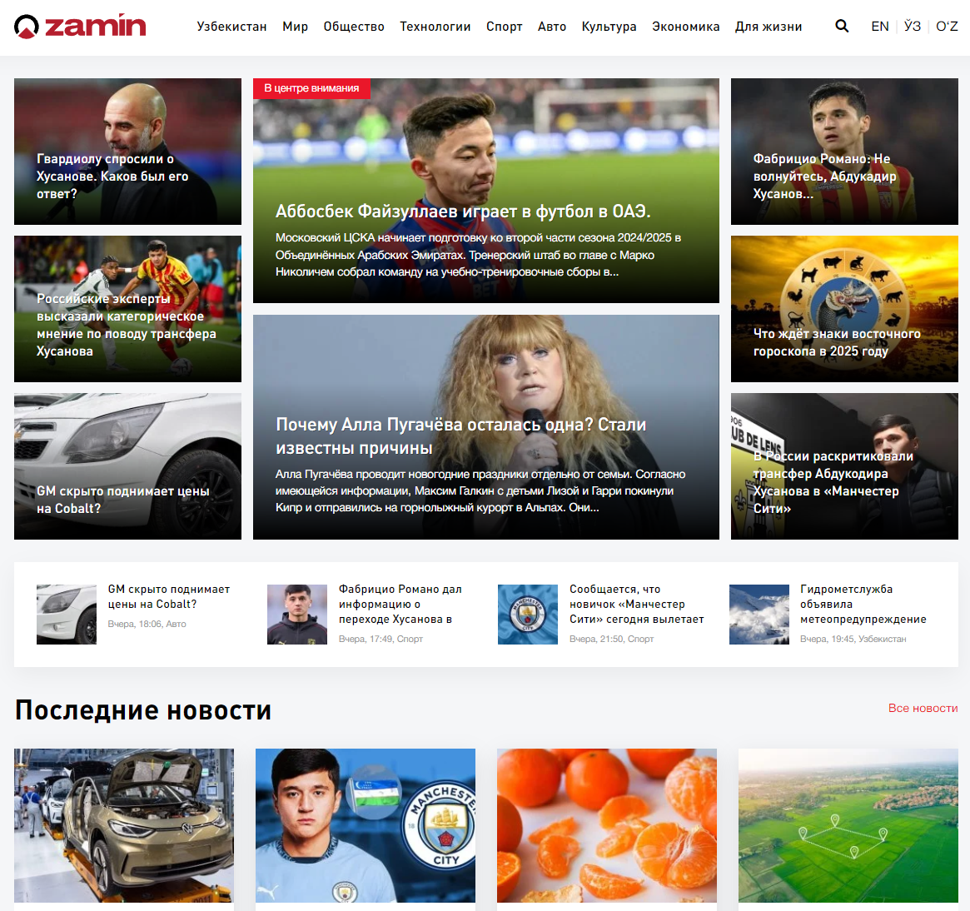Screen dimensions: 970x911
Task: Click the Вчера, 21:50, Спорт timestamp
Action: 611,639
